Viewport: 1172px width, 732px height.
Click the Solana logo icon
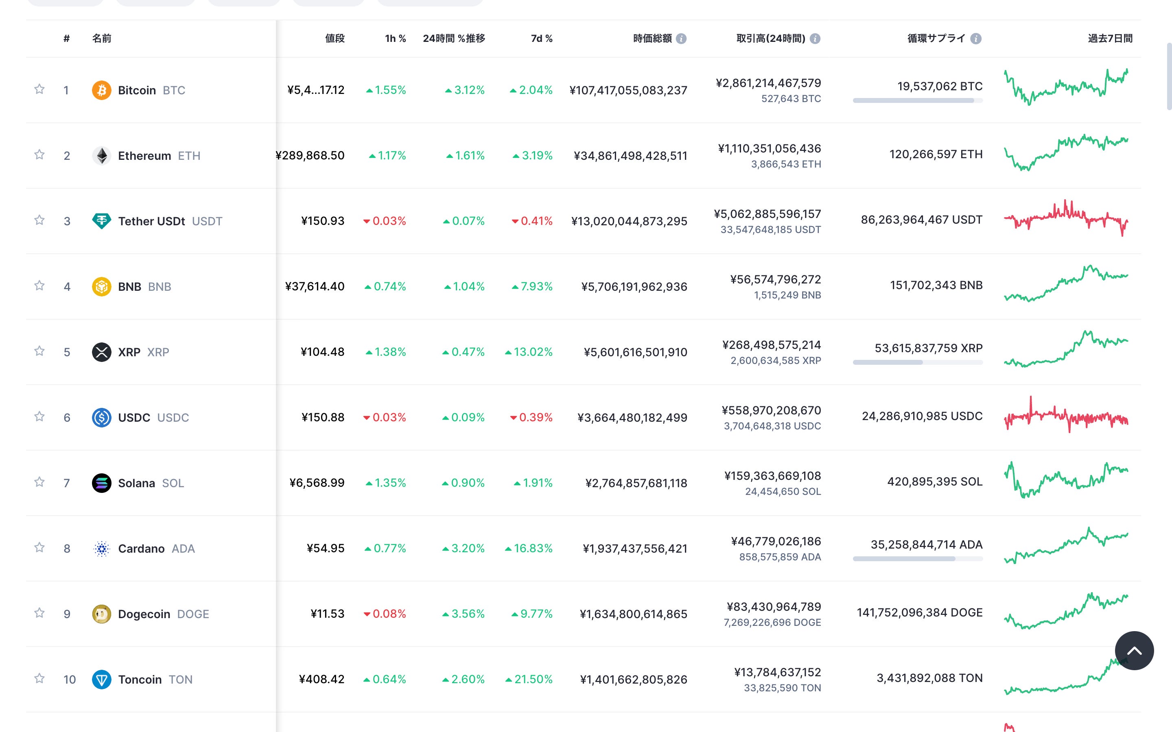pos(101,483)
